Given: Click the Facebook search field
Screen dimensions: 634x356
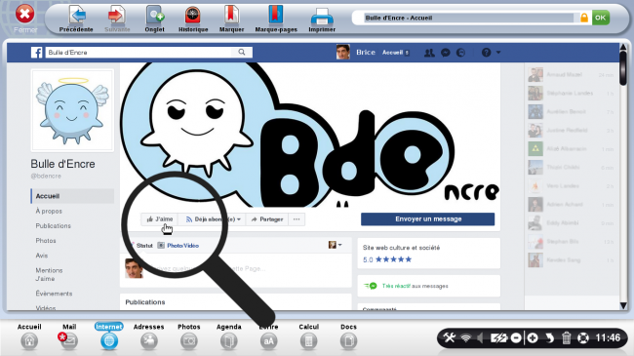Looking at the screenshot, I should pyautogui.click(x=139, y=53).
